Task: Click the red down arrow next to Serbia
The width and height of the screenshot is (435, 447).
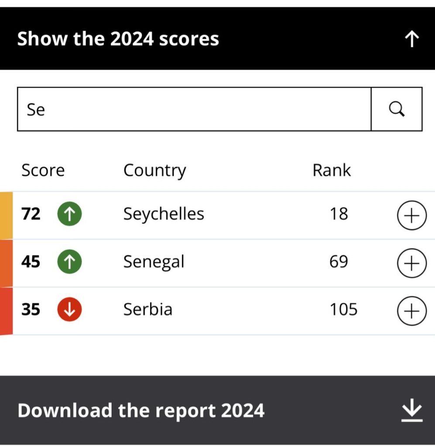Action: coord(69,309)
